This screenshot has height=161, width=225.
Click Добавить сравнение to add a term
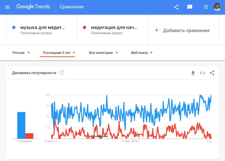coord(182,30)
